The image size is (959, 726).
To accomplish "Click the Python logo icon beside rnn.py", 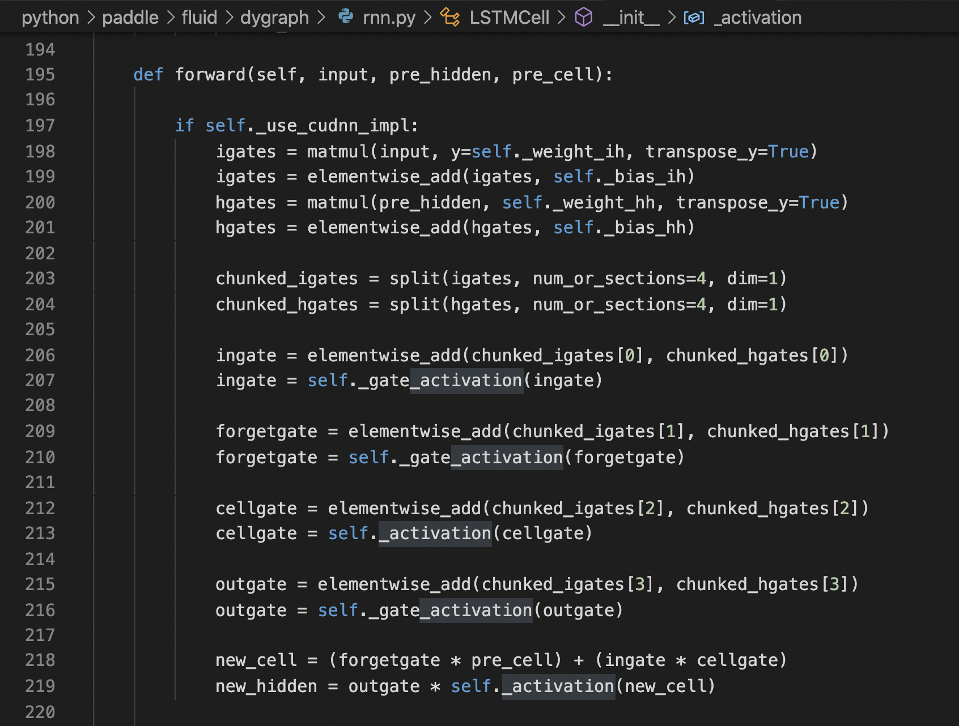I will click(347, 17).
